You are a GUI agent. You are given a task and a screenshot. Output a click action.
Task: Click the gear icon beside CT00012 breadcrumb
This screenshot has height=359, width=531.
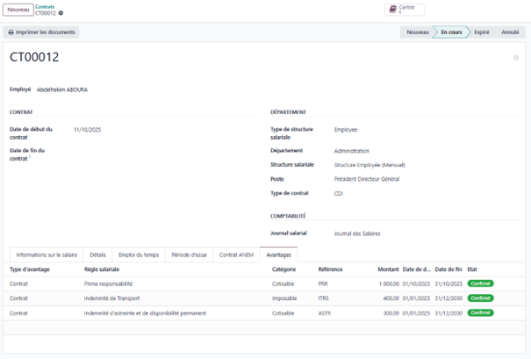pyautogui.click(x=61, y=13)
